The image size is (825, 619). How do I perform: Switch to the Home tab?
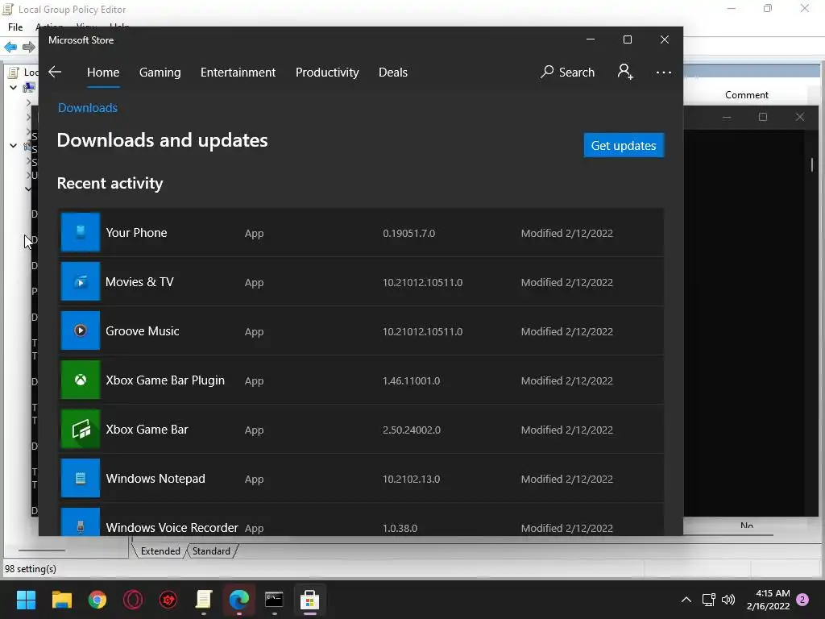pos(103,72)
